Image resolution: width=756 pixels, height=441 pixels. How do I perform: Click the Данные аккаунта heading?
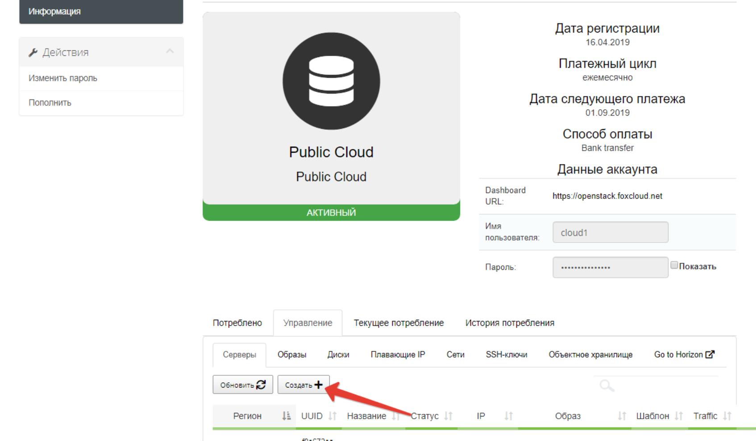(607, 169)
